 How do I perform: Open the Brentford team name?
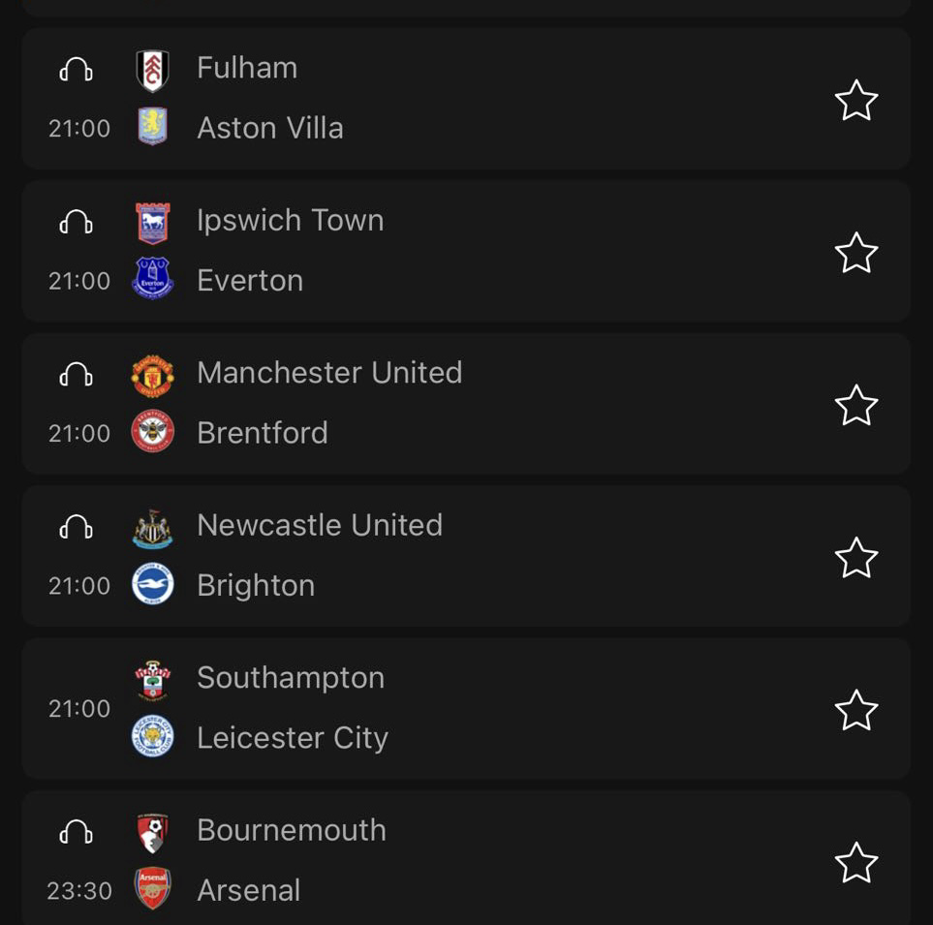pos(263,432)
